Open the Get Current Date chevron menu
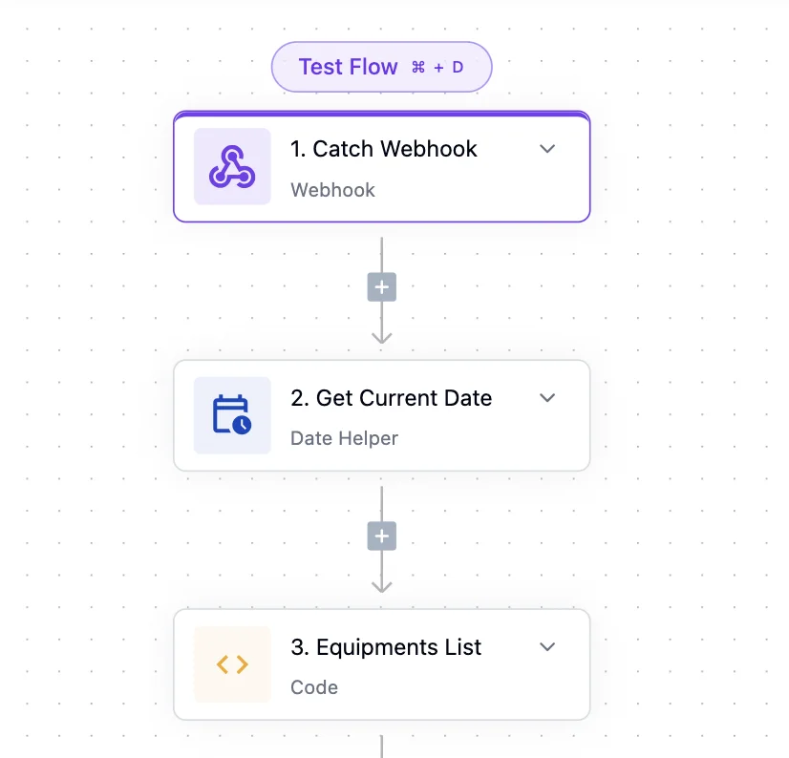 pos(547,398)
